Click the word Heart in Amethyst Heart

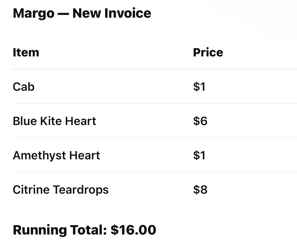85,155
